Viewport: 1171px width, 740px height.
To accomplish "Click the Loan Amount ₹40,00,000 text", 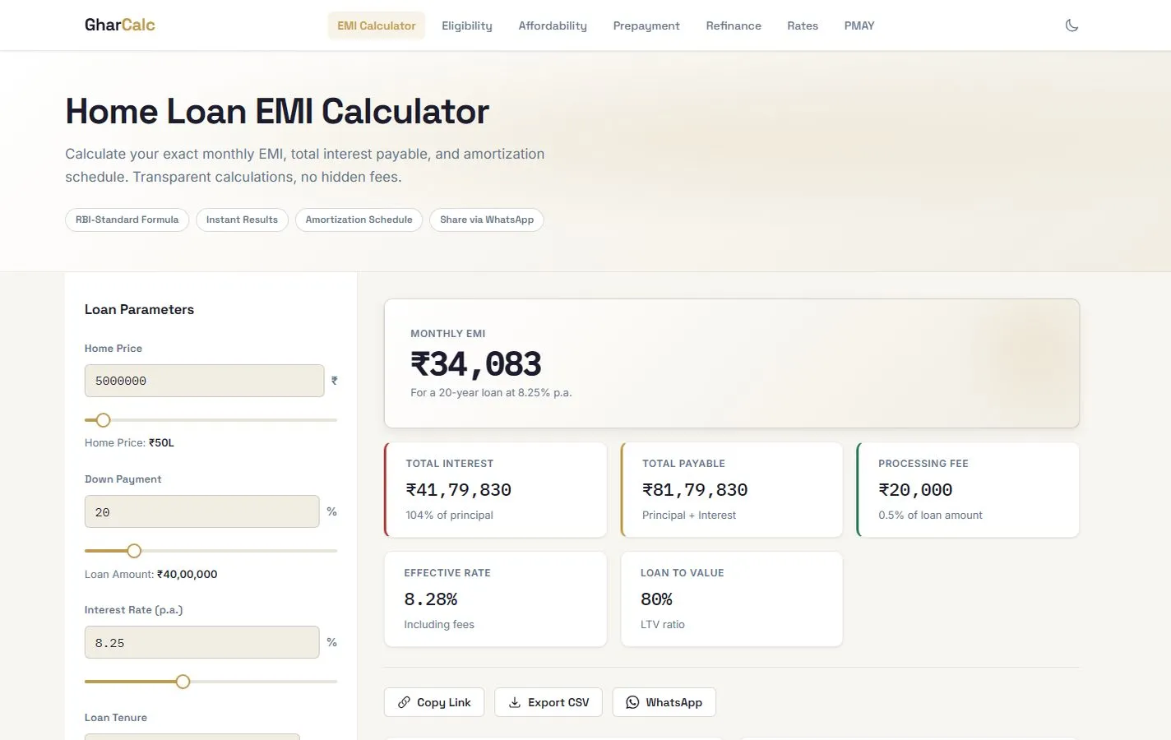I will [x=151, y=574].
